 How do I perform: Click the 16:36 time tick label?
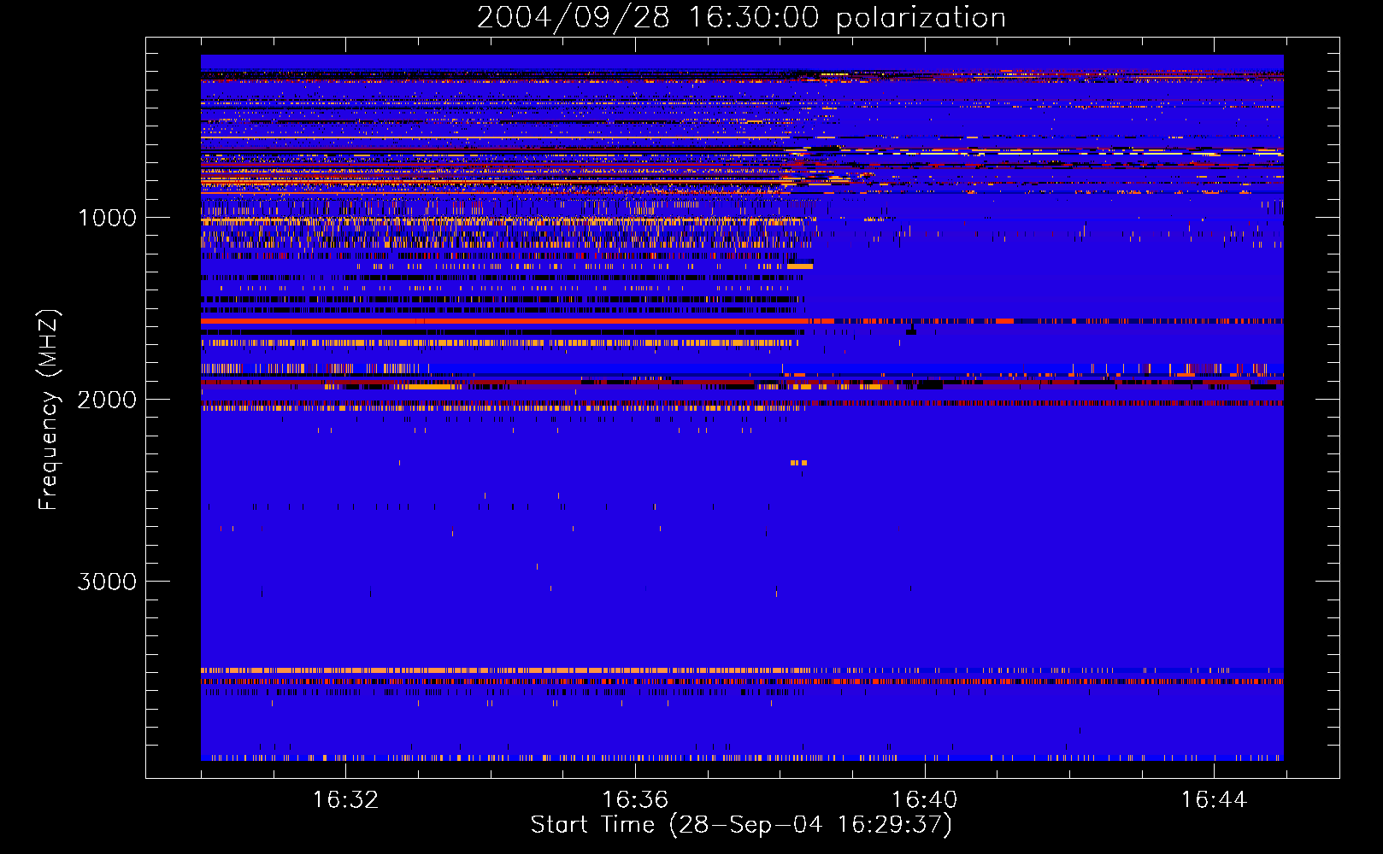pos(635,800)
